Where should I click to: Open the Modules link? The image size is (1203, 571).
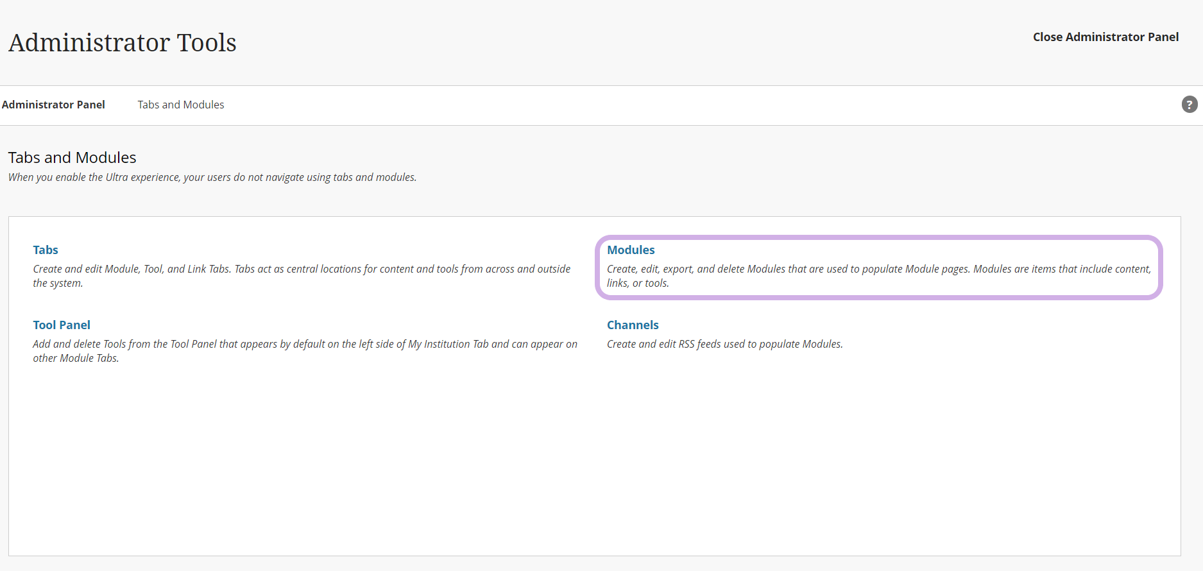630,250
